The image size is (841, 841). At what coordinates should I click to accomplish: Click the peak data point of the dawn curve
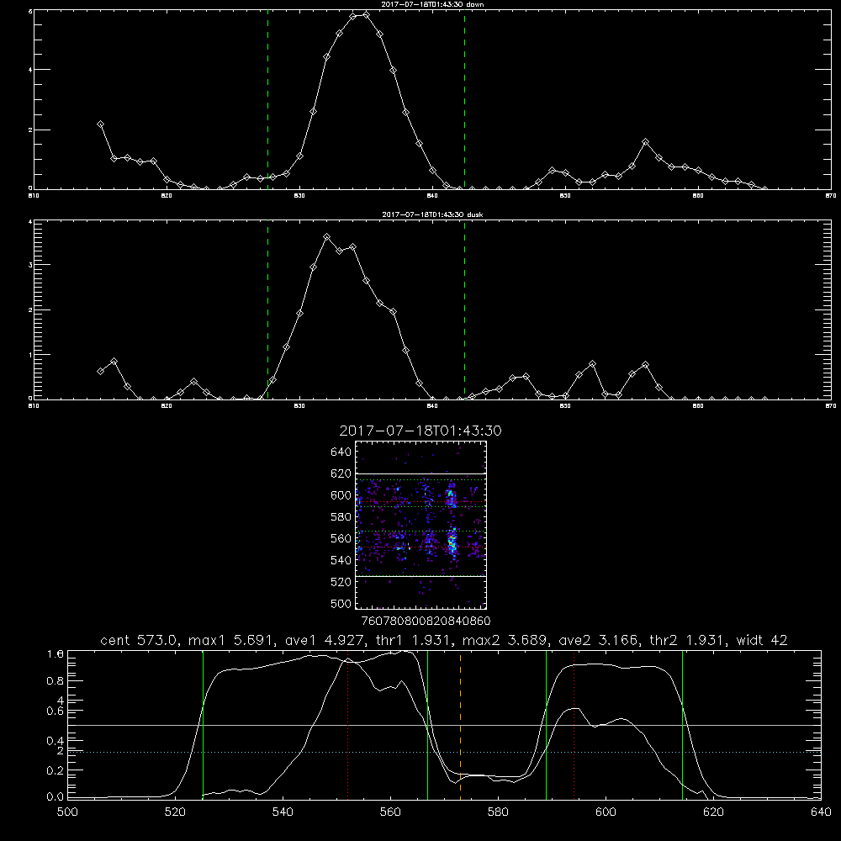(x=366, y=14)
